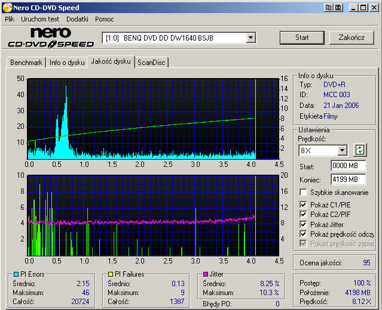This screenshot has height=310, width=382.
Task: Toggle the Szybkie skanowanie checkbox
Action: [x=303, y=193]
